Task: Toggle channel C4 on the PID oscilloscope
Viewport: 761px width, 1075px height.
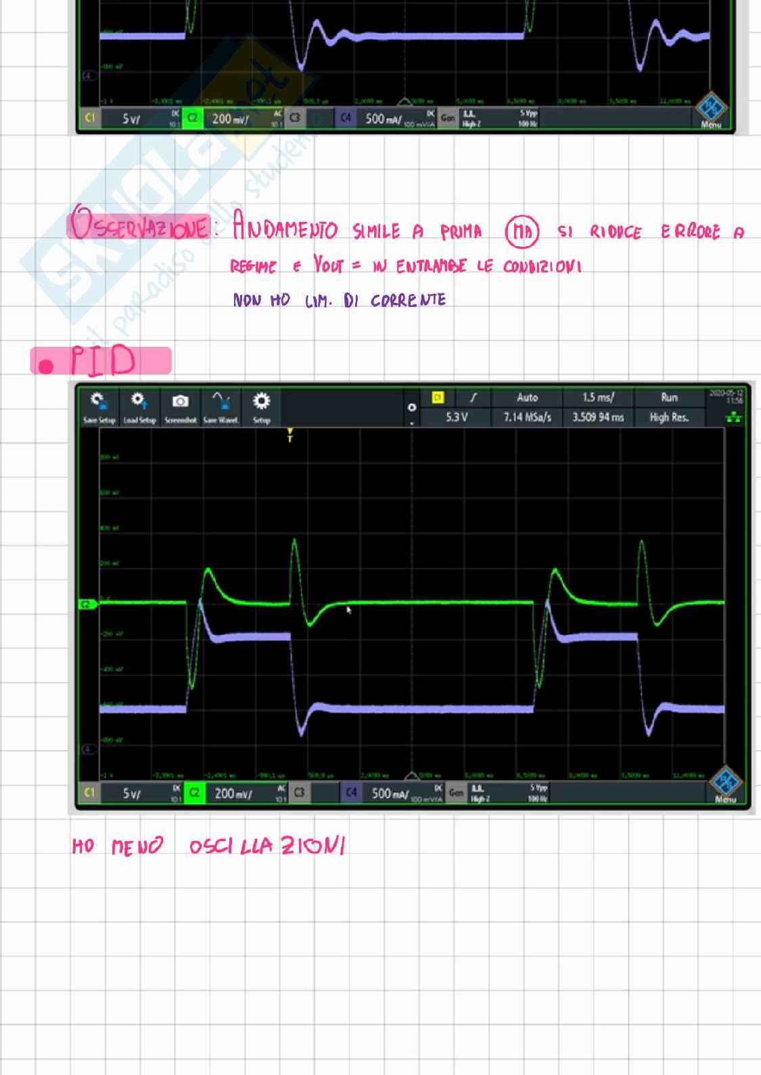Action: [351, 792]
